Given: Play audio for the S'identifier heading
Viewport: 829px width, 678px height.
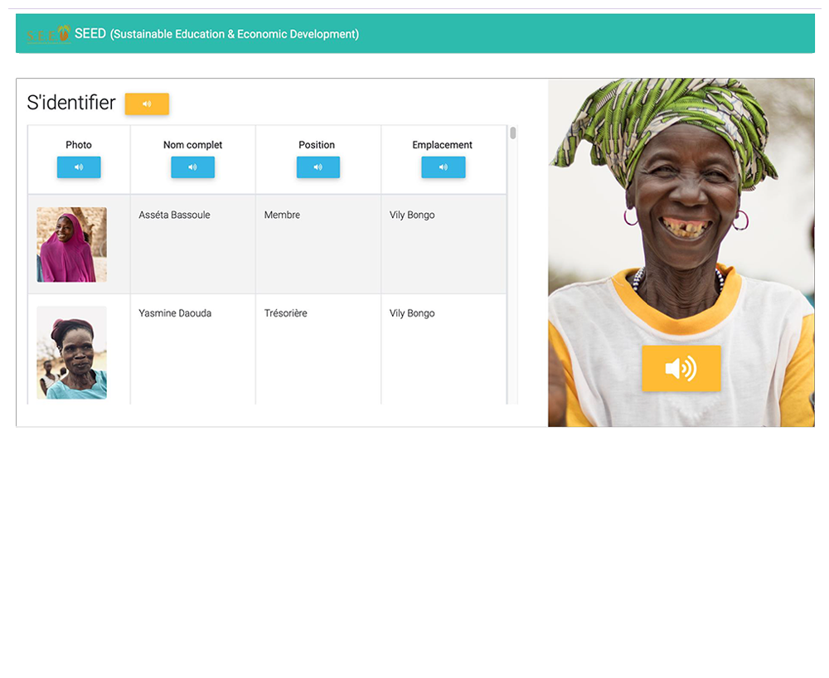Looking at the screenshot, I should click(x=147, y=104).
